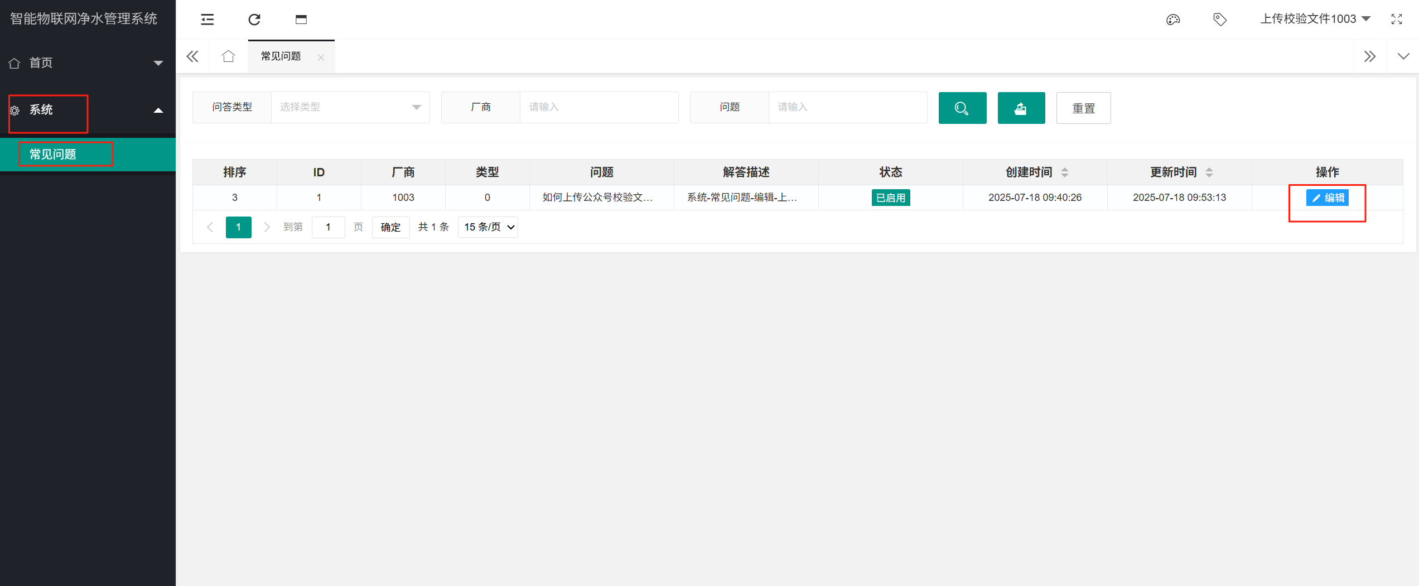The image size is (1419, 586).
Task: Collapse the sidebar with the menu fold icon
Action: click(207, 20)
